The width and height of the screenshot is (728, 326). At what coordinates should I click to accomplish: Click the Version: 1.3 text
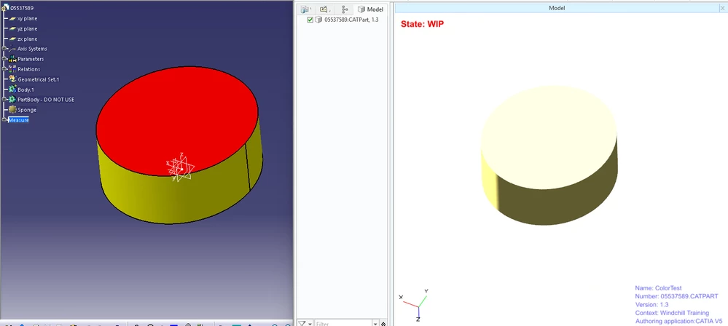coord(652,305)
